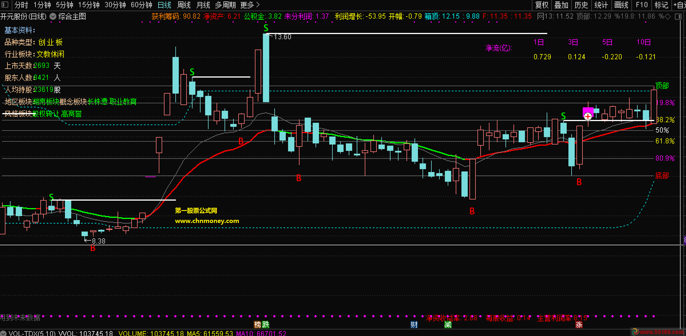
Task: Select the 1分钟 period tab
Action: coord(42,5)
